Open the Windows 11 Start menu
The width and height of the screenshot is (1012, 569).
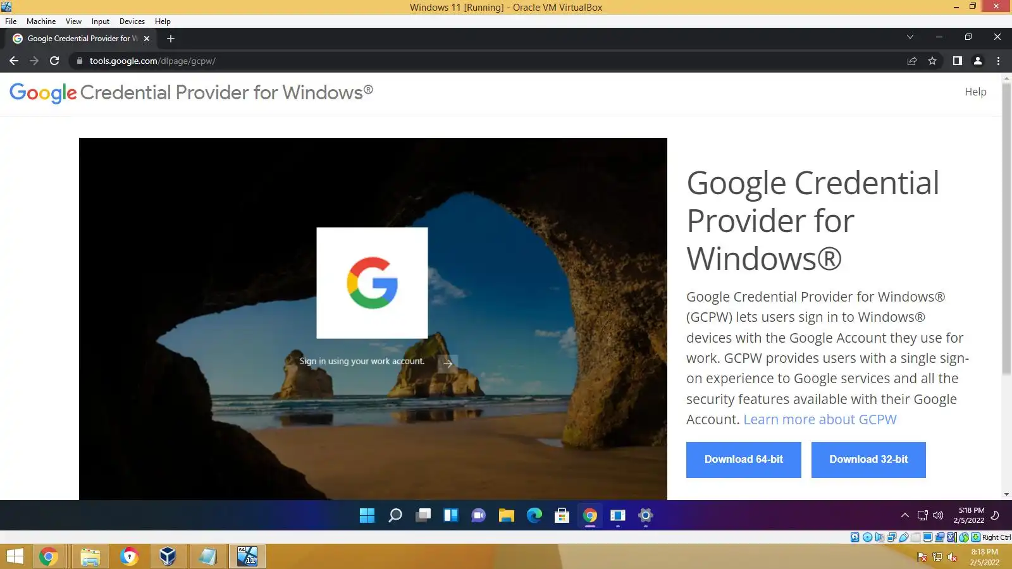click(x=367, y=515)
